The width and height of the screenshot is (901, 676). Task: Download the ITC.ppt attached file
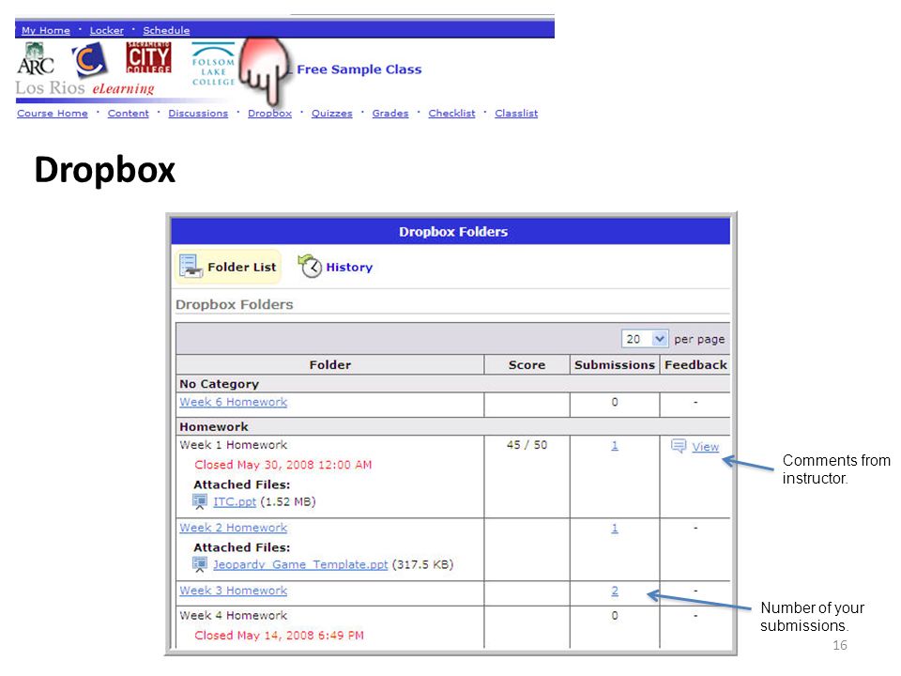coord(235,501)
